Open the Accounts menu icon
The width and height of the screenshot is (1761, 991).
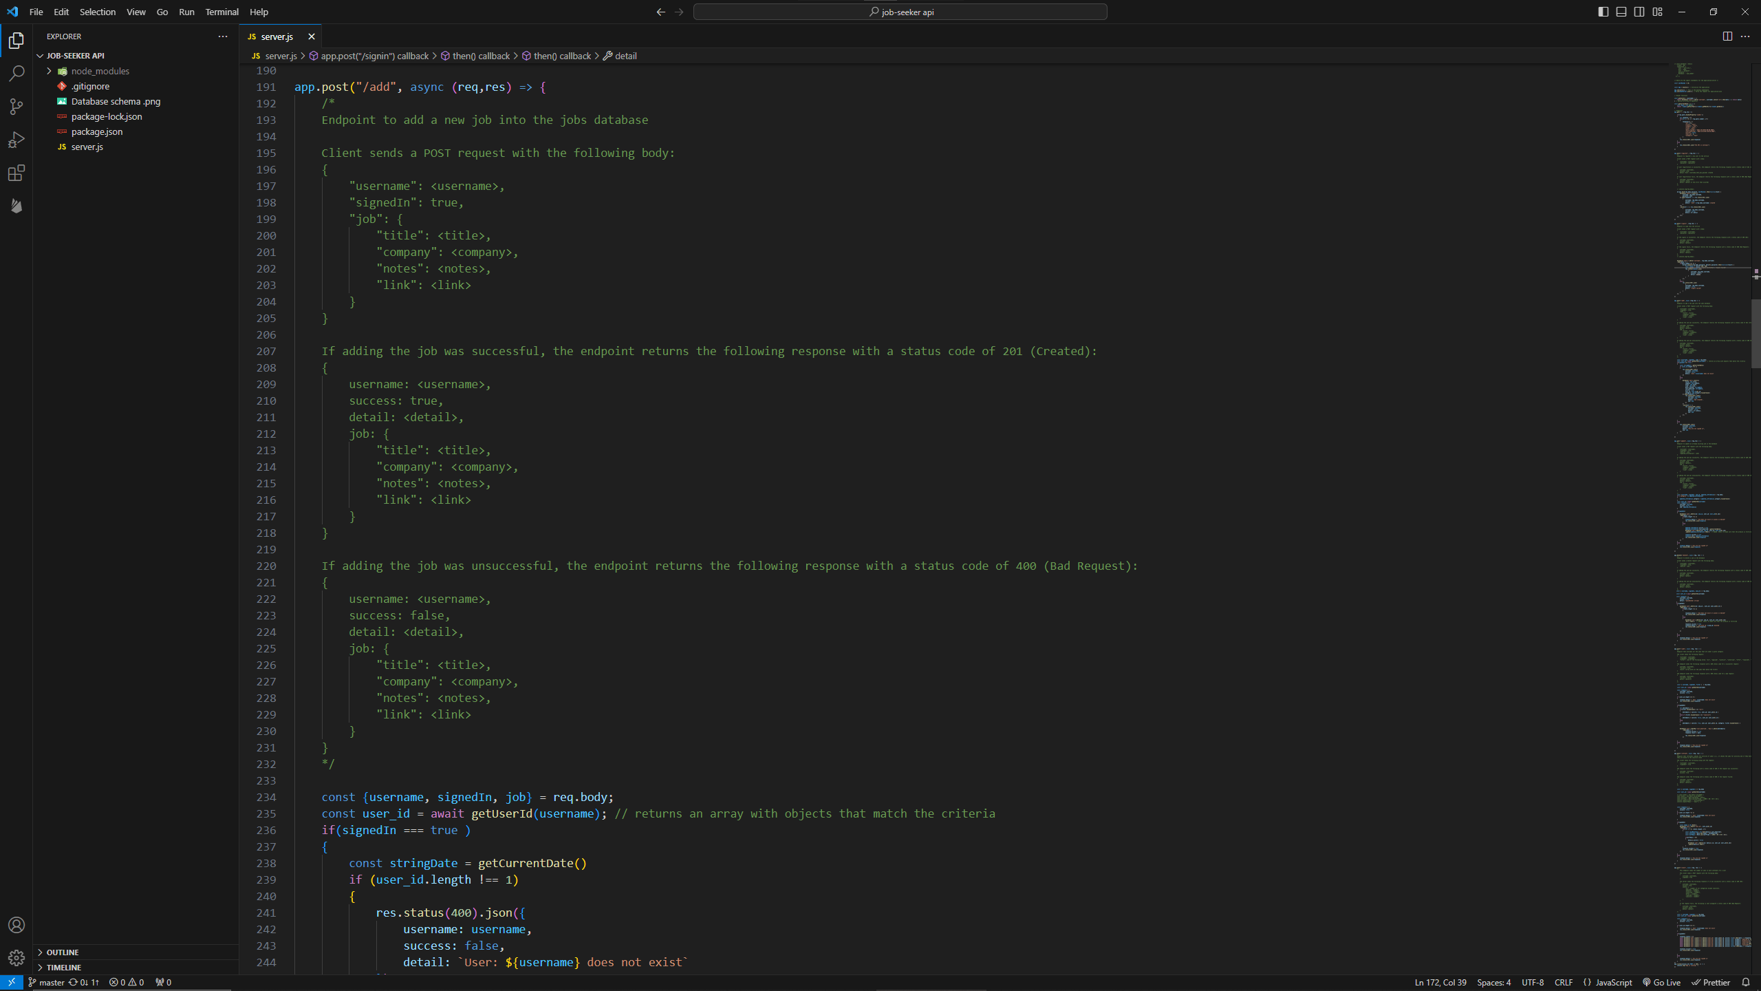pyautogui.click(x=17, y=925)
